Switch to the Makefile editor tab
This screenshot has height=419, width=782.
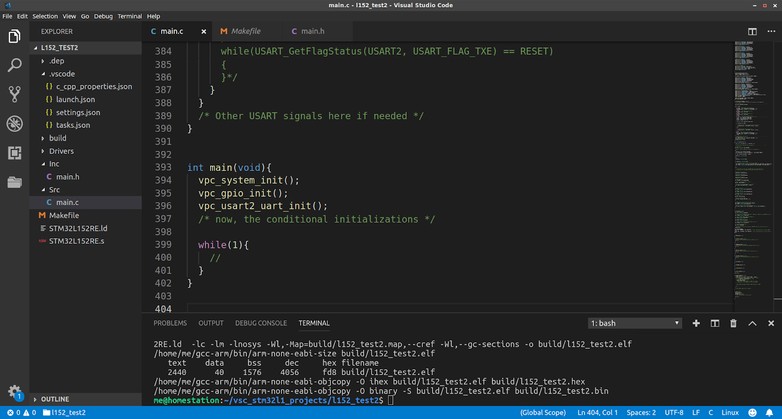point(245,31)
